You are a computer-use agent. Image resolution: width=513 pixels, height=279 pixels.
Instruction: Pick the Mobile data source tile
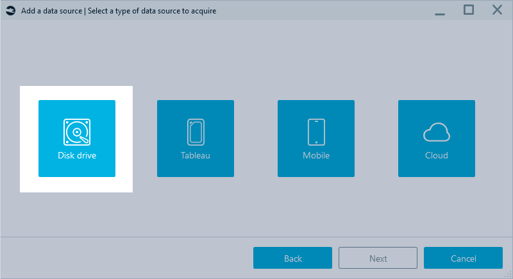click(x=316, y=139)
